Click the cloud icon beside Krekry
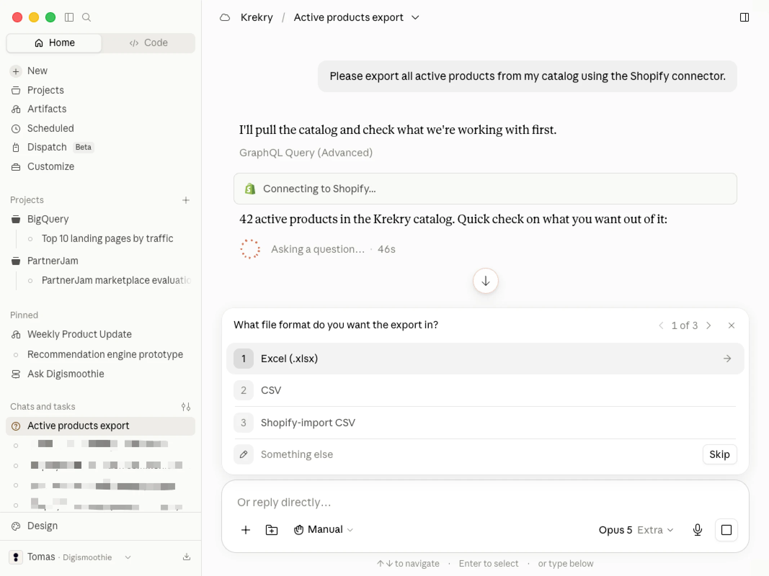769x576 pixels. [x=225, y=17]
